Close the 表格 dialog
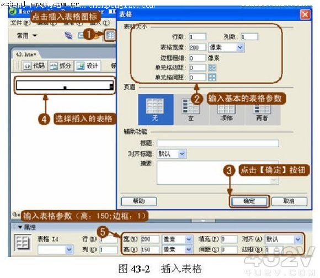This screenshot has height=278, width=320. click(x=305, y=14)
